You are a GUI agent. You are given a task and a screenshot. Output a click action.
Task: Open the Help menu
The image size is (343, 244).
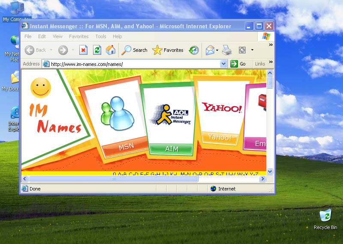[x=117, y=36]
